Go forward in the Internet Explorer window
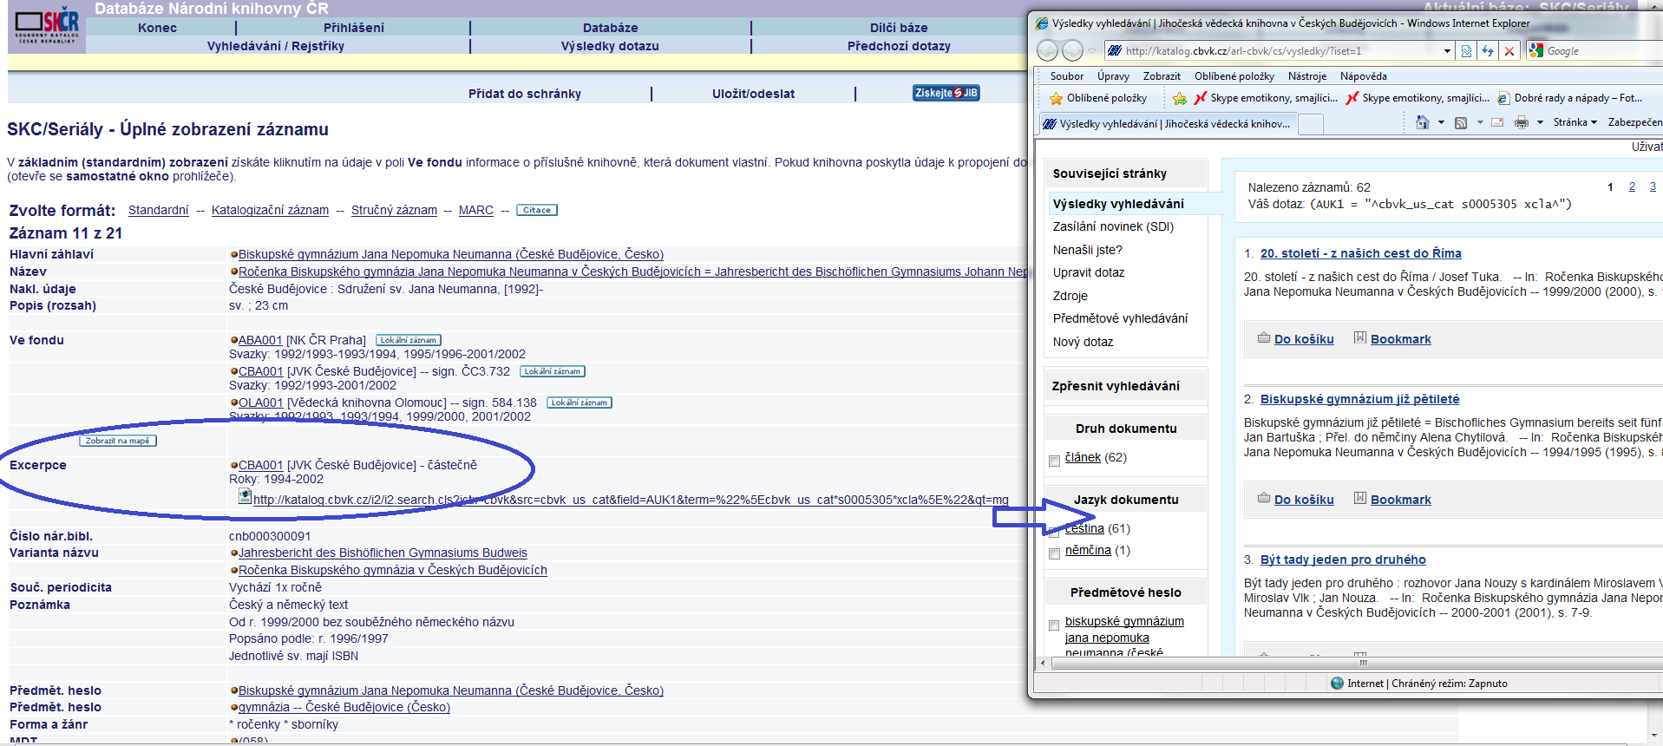 point(1073,51)
